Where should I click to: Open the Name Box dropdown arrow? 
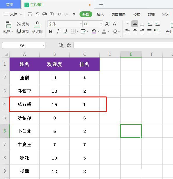[x=44, y=45]
